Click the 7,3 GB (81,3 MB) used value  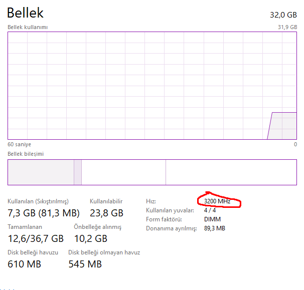[x=44, y=213]
